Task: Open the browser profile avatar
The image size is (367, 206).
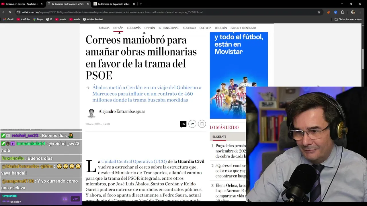Action: (x=353, y=12)
